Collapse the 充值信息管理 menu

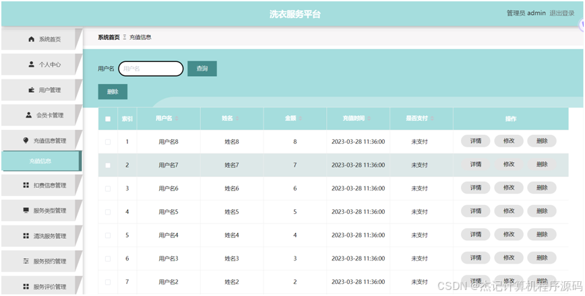tap(41, 141)
